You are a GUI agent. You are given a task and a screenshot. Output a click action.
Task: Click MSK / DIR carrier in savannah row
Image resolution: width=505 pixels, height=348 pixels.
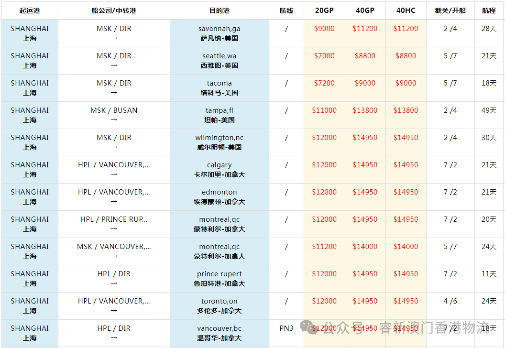[114, 33]
